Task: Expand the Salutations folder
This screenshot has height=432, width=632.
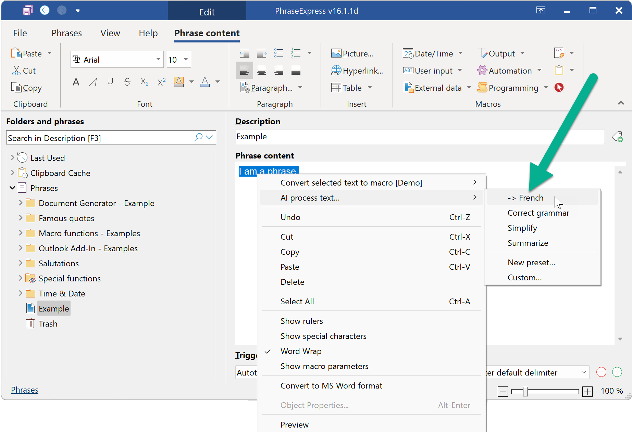Action: pos(21,263)
